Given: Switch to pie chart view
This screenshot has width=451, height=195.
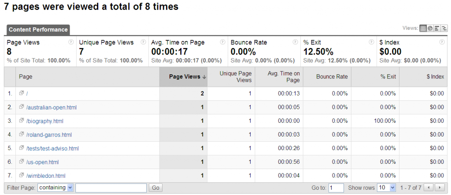Looking at the screenshot, I should [x=430, y=28].
